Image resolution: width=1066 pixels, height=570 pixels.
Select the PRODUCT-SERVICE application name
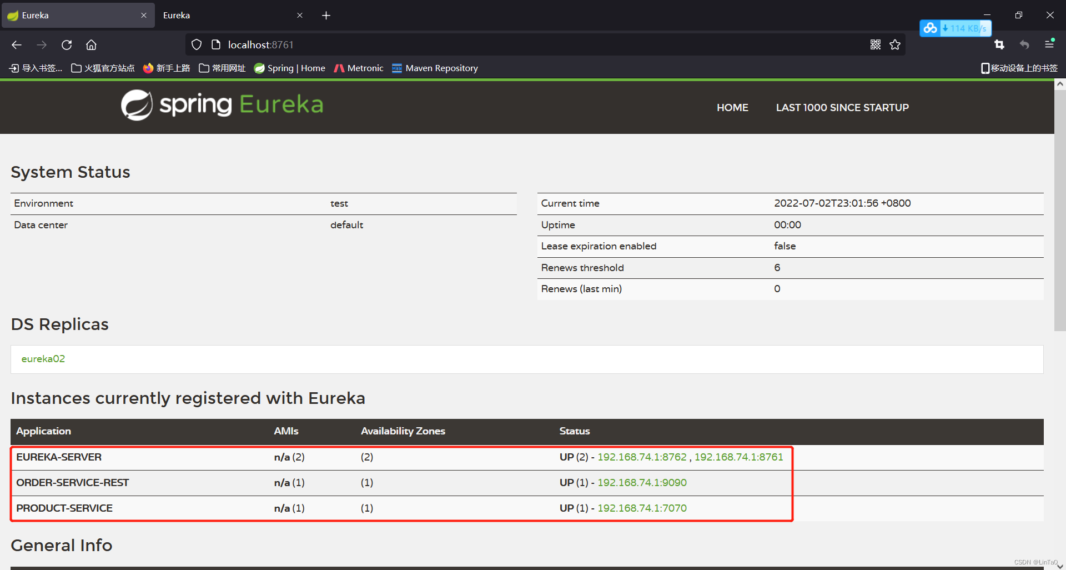tap(64, 508)
